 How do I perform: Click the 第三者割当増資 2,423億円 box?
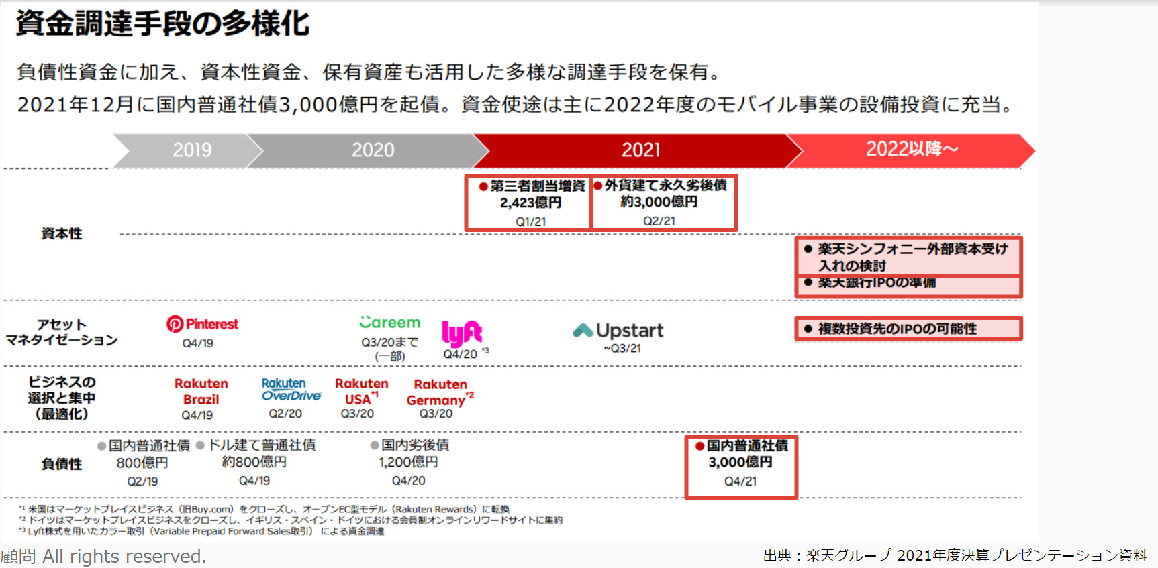(529, 203)
